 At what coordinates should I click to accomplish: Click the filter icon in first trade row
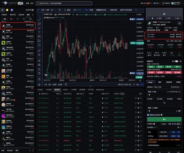136,98
